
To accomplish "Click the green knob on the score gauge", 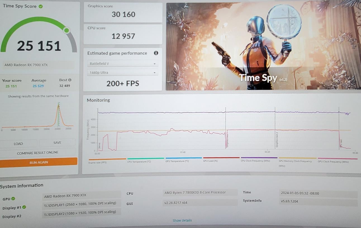I will pos(66,30).
